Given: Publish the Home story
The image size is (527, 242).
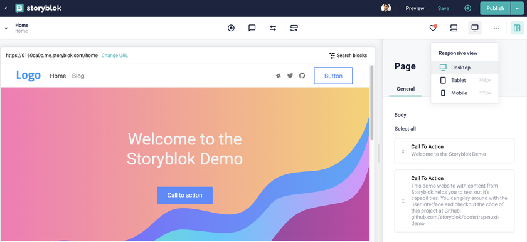Looking at the screenshot, I should pos(495,8).
